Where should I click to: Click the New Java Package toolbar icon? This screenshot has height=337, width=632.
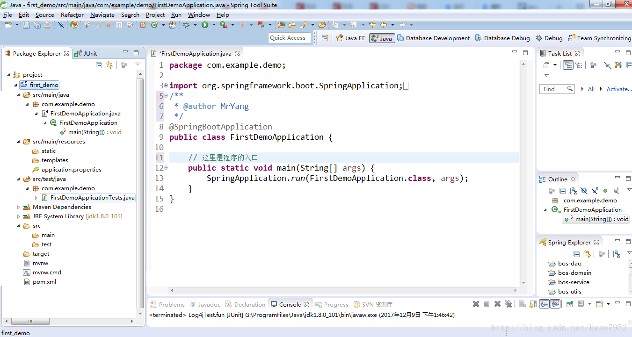tap(143, 25)
